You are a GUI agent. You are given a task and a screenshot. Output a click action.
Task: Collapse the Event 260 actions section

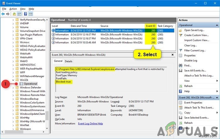pos(217,97)
